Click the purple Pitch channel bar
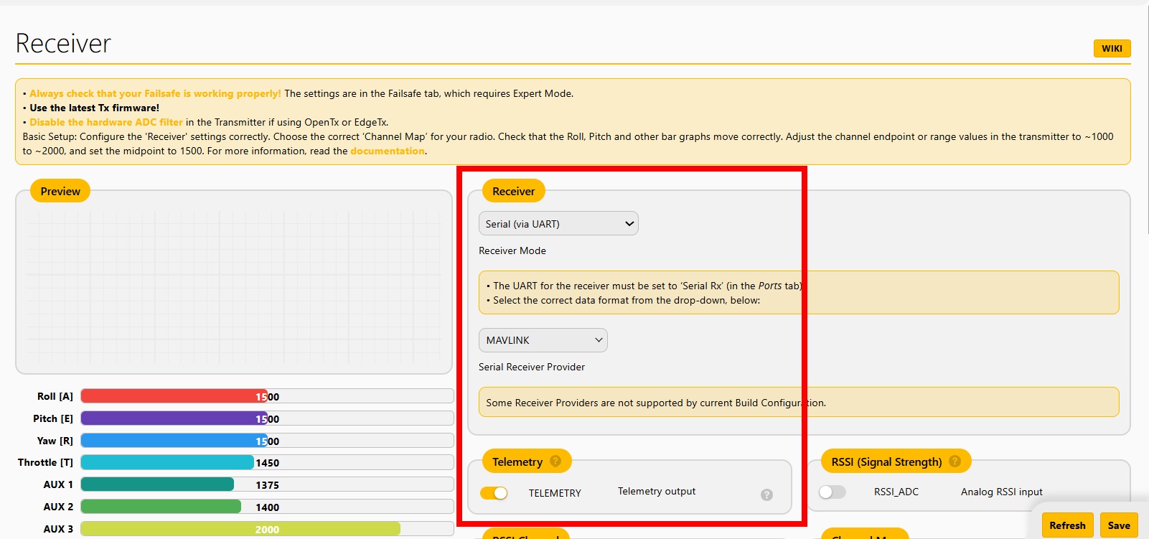Screen dimensions: 1149x539 pyautogui.click(x=172, y=418)
